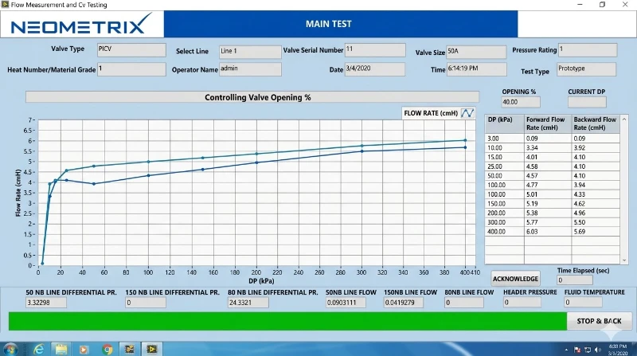Click the forward flow cell 5.01
The width and height of the screenshot is (637, 356).
[x=548, y=194]
